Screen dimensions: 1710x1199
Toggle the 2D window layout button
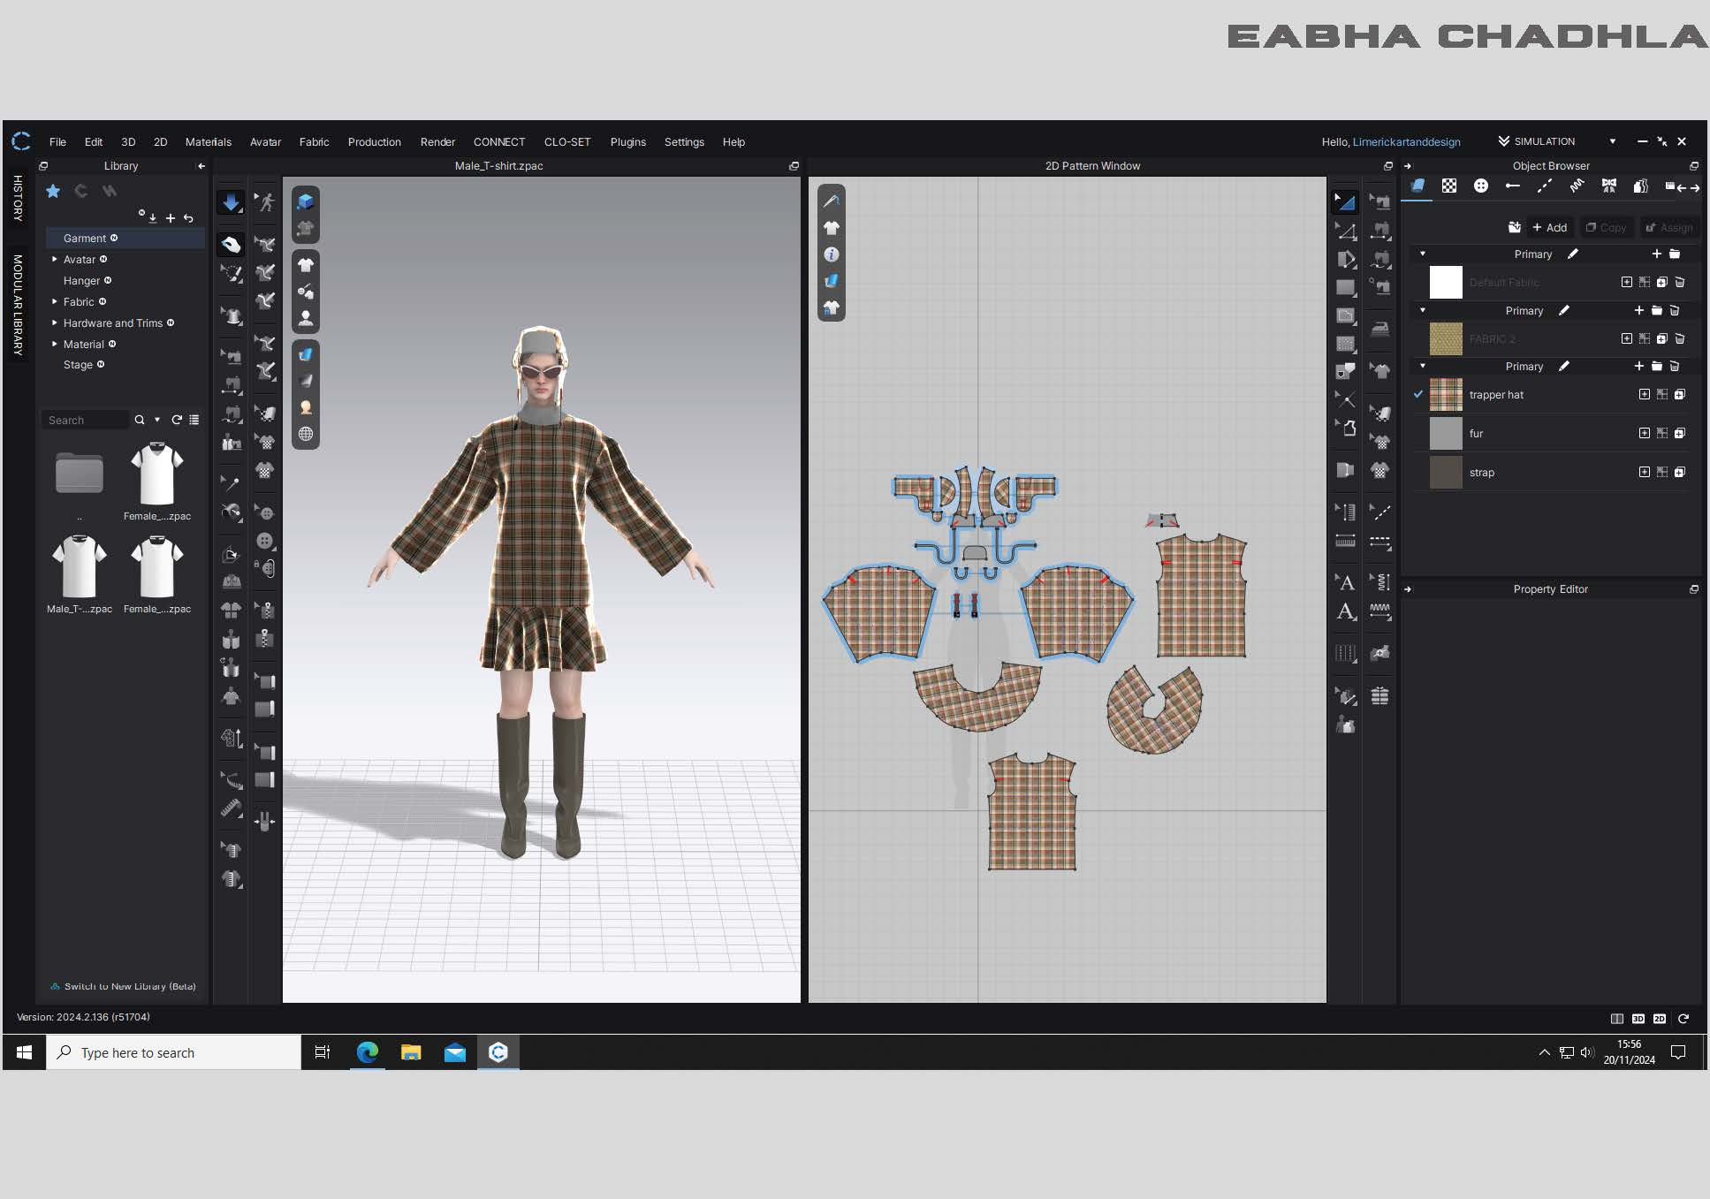[1659, 1018]
